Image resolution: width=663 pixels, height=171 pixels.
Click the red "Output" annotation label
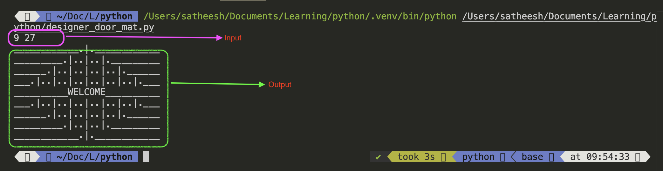pos(280,85)
